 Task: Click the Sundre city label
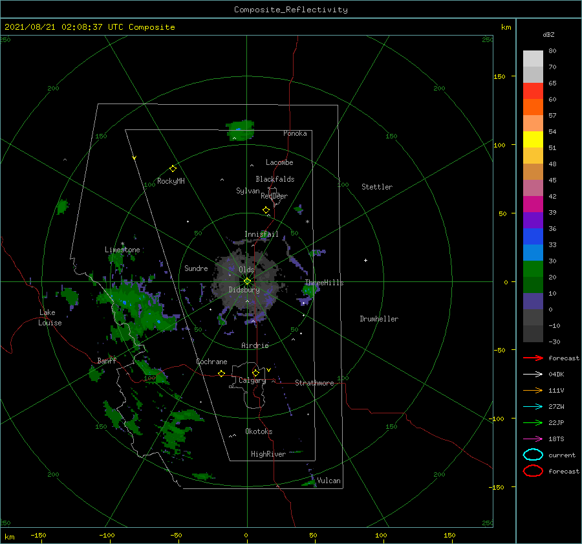[x=196, y=268]
